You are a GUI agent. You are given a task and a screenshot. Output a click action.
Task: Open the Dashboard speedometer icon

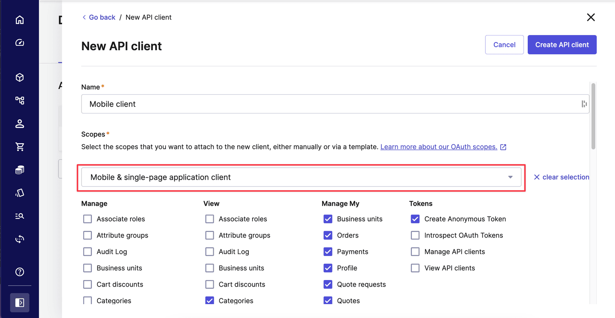pyautogui.click(x=20, y=42)
